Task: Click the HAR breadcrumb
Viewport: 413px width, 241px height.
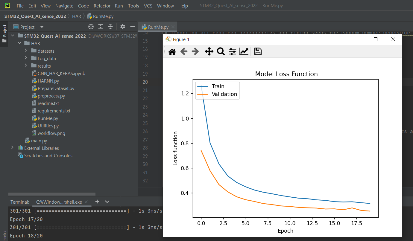Action: click(77, 16)
